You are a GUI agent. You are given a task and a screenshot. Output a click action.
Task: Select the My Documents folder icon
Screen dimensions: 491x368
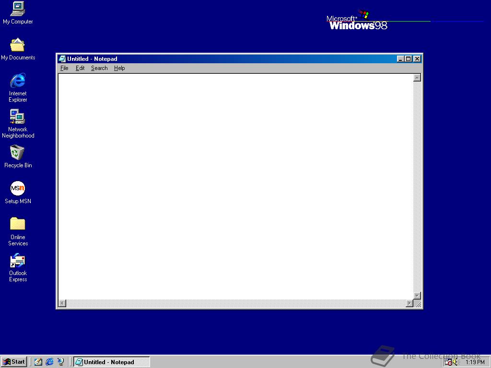point(18,49)
